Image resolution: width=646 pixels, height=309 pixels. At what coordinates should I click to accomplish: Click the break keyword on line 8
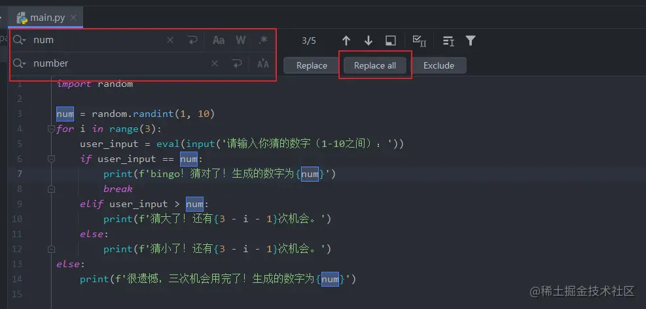[118, 189]
